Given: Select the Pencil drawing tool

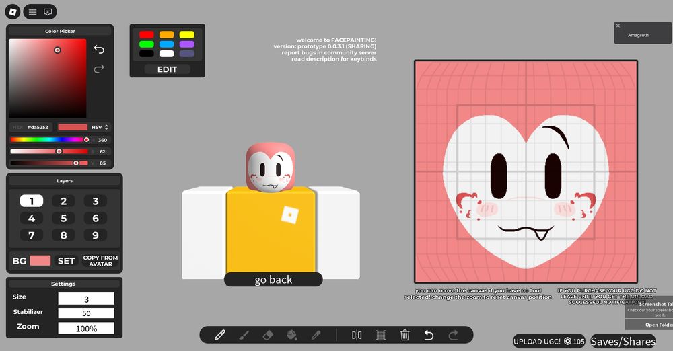Looking at the screenshot, I should tap(219, 335).
